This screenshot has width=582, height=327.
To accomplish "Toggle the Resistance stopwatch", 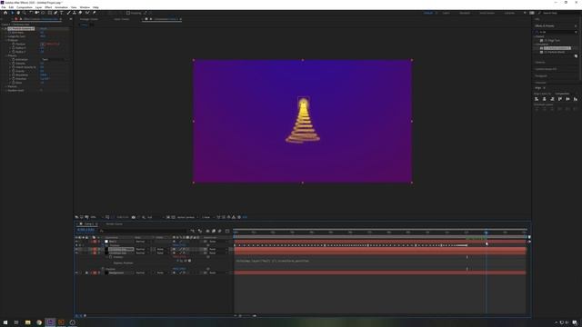I will (14, 74).
